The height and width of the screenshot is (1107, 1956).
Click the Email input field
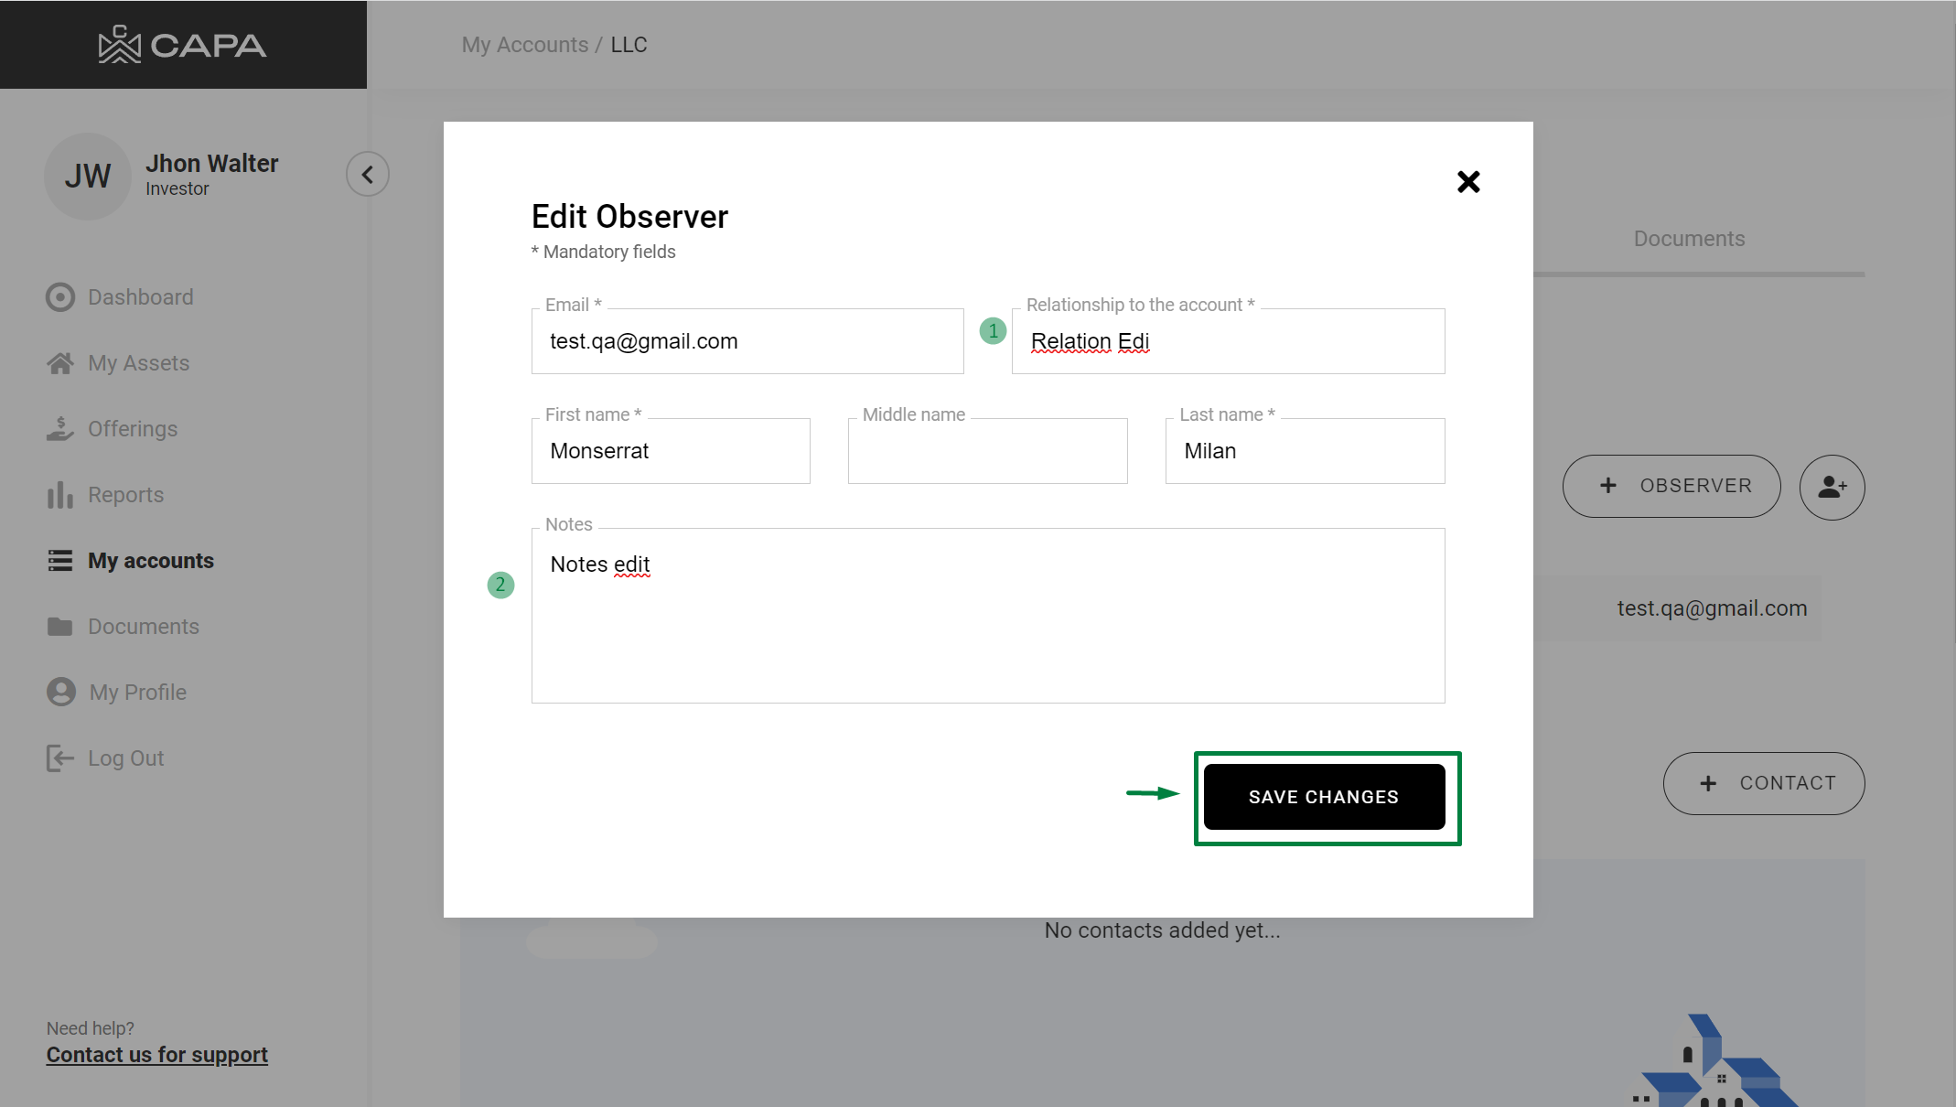[x=747, y=341]
